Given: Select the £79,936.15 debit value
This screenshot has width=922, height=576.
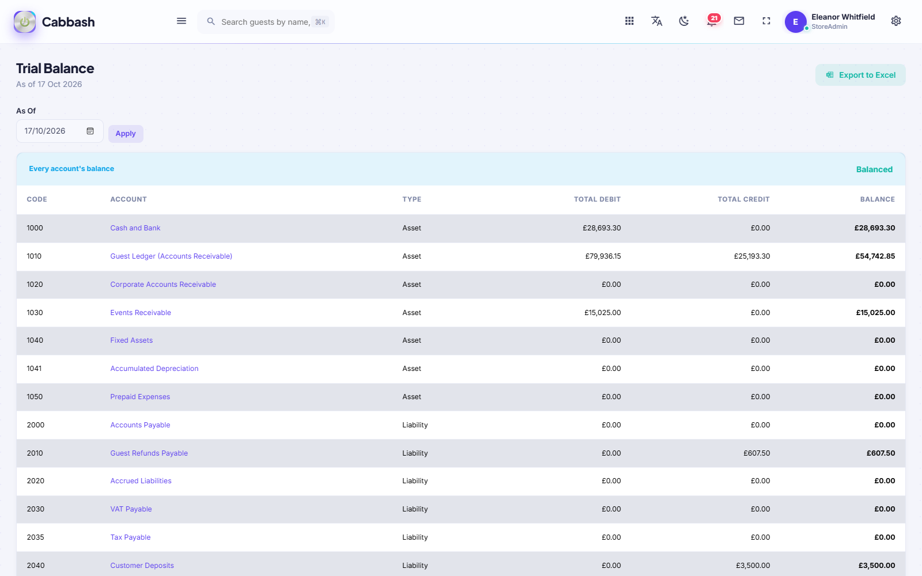Looking at the screenshot, I should pyautogui.click(x=603, y=256).
